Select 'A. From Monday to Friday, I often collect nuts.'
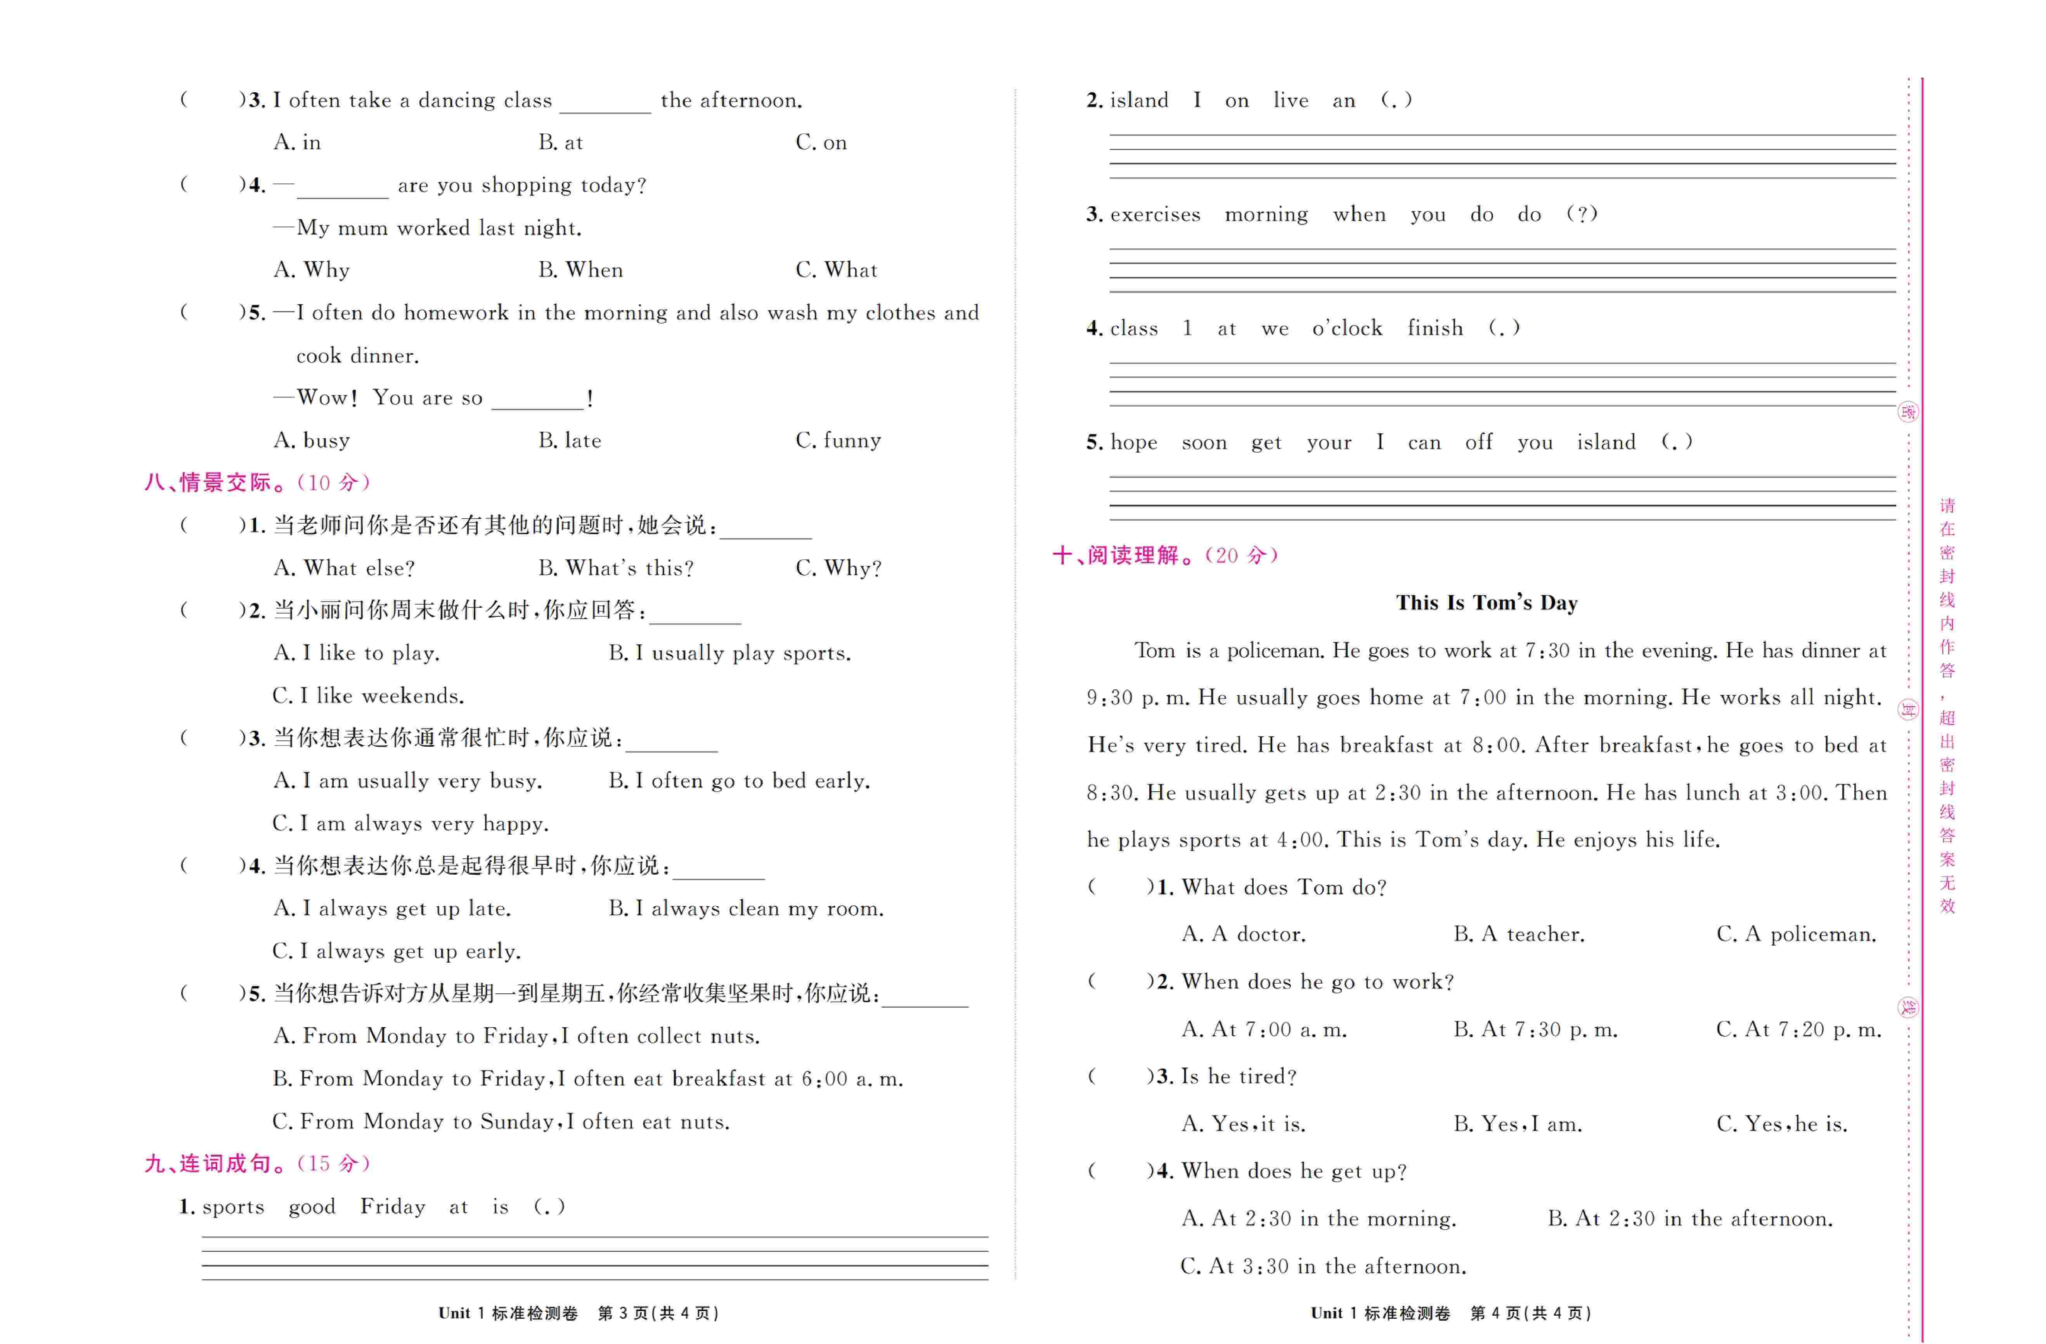Image resolution: width=2046 pixels, height=1344 pixels. coord(517,1036)
